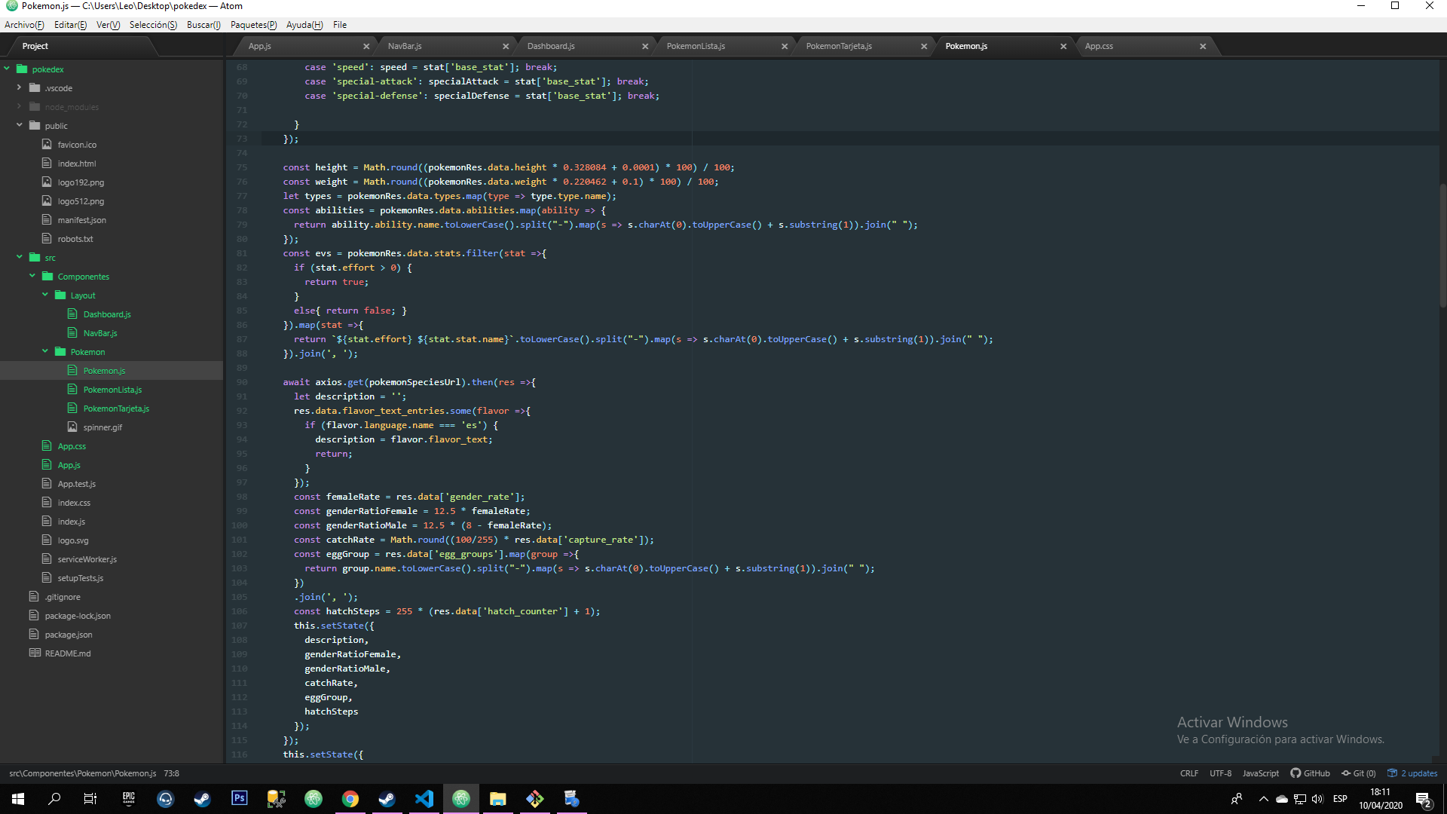This screenshot has height=814, width=1447.
Task: Open Visual Studio Code from taskbar
Action: (424, 799)
